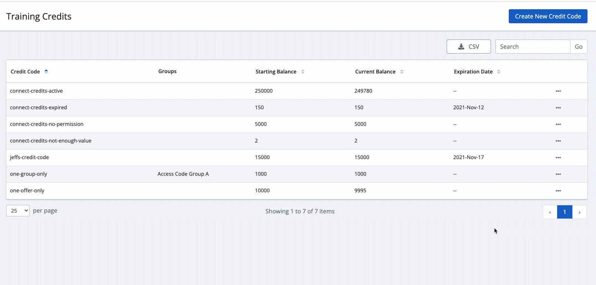Open ellipsis menu for one-group-only row
Image resolution: width=596 pixels, height=285 pixels.
[x=558, y=174]
